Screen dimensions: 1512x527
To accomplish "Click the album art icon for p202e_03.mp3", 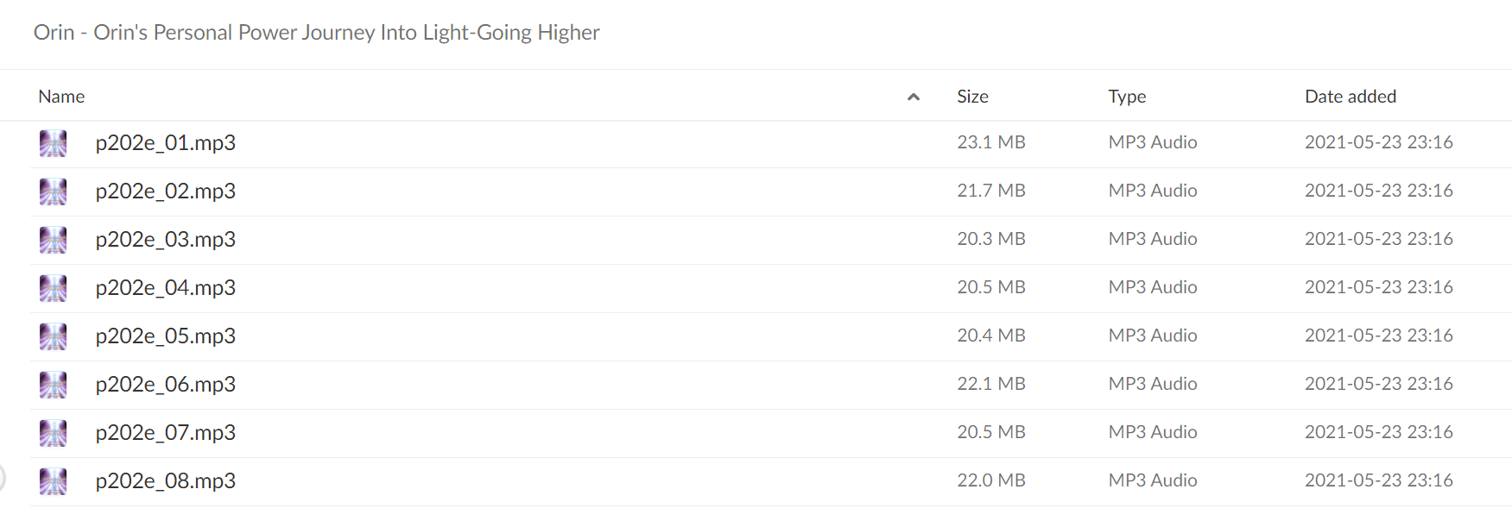I will coord(53,240).
